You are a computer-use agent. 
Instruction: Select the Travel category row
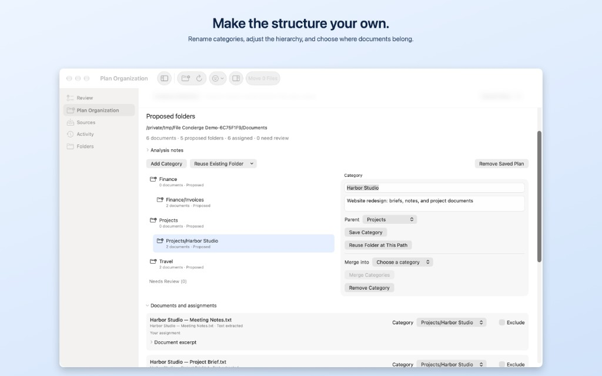[x=240, y=264]
